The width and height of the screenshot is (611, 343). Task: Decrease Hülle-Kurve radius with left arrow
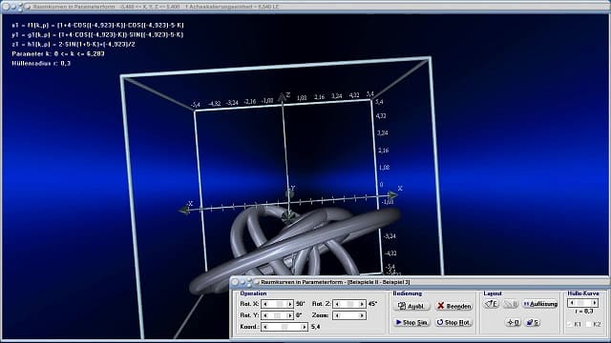point(572,303)
